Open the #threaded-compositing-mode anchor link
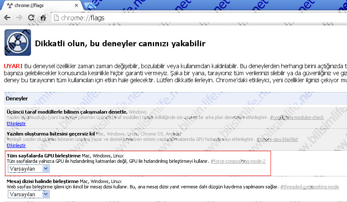The height and width of the screenshot is (202, 347). point(309,187)
